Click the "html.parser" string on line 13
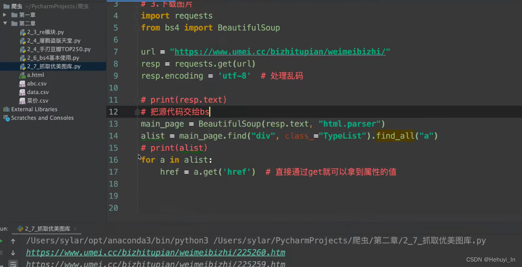Screen dimensions: 522x267 coord(349,124)
